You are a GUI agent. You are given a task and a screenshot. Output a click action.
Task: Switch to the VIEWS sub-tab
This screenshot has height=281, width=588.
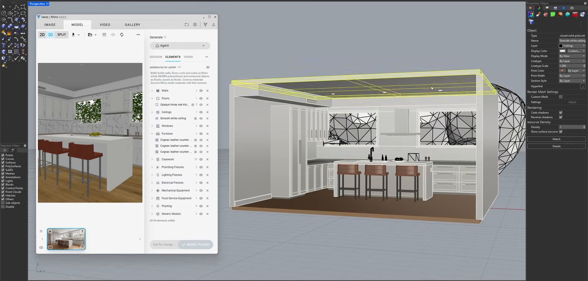pyautogui.click(x=188, y=57)
